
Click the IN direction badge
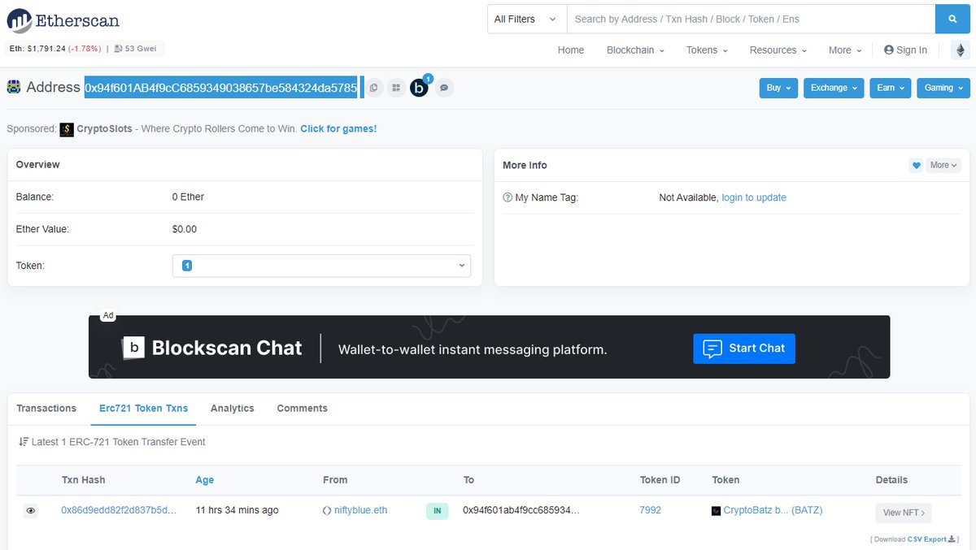click(x=437, y=511)
